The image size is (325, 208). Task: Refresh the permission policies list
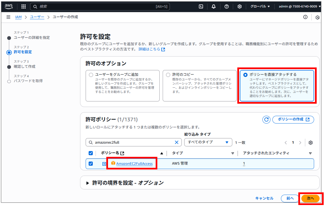tap(266, 119)
